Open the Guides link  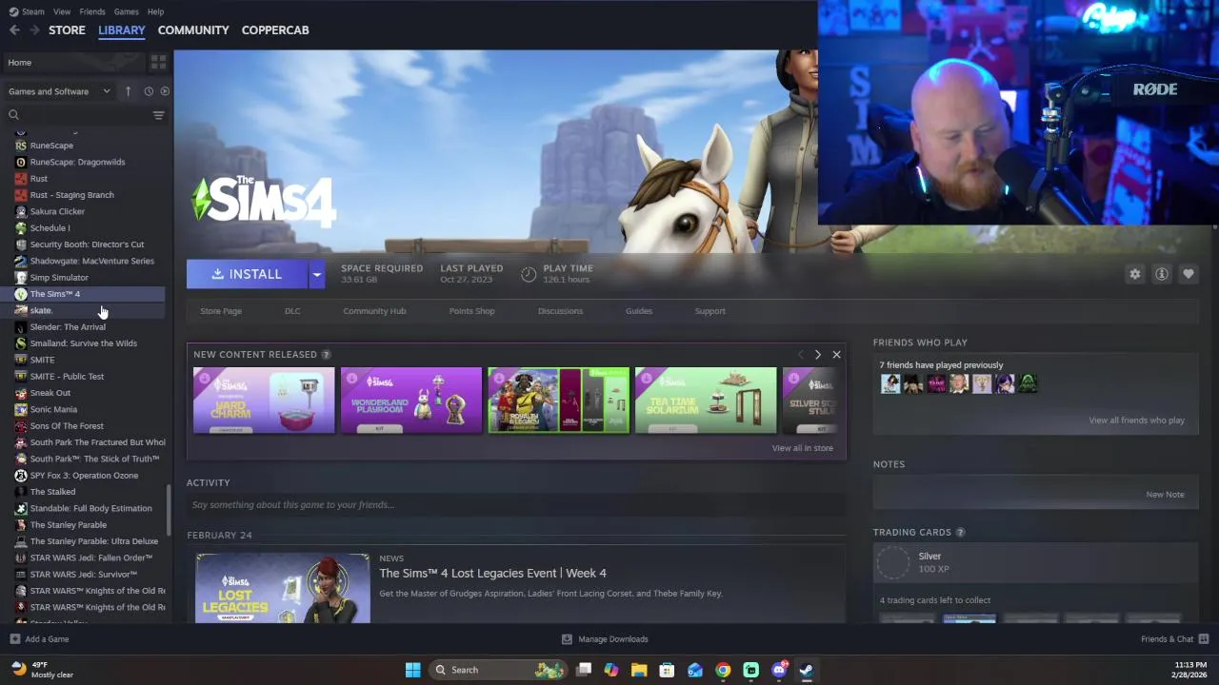click(x=639, y=311)
